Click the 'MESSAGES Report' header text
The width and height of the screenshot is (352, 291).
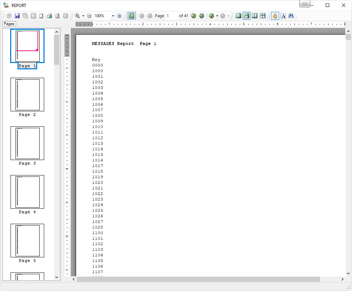[x=113, y=43]
